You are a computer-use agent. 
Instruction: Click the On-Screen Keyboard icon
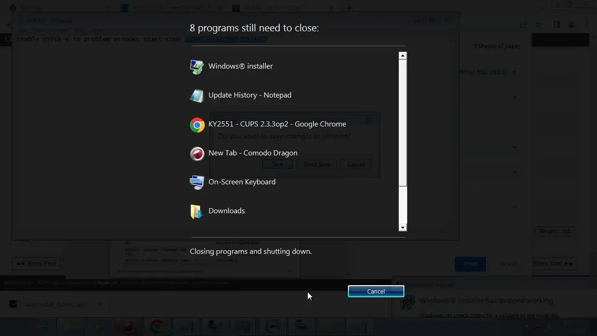(x=197, y=182)
